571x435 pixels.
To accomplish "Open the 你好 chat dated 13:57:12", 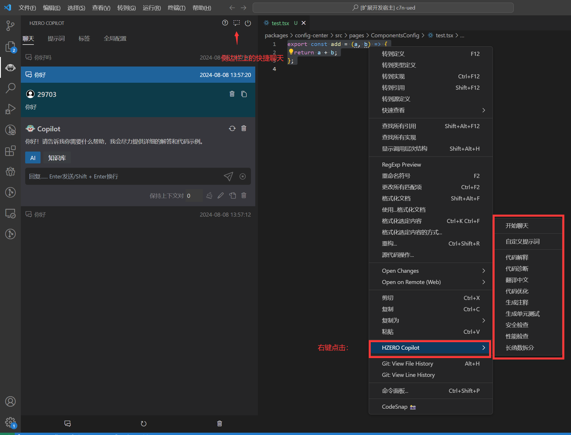I will [x=138, y=215].
